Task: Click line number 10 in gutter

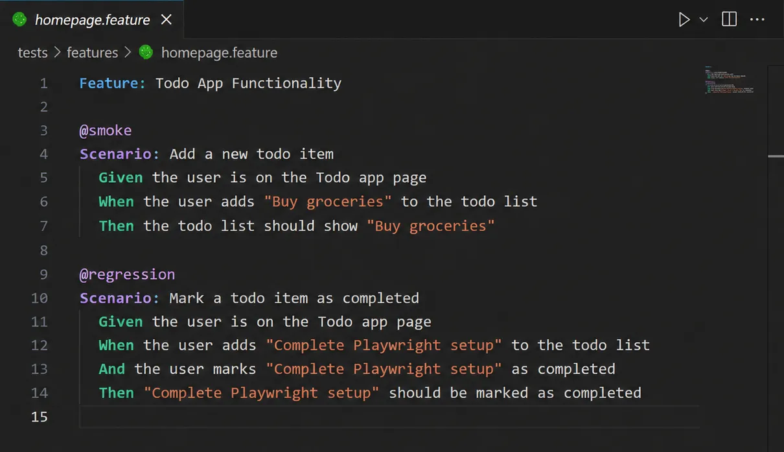Action: coord(40,298)
